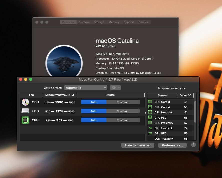Image resolution: width=222 pixels, height=178 pixels.
Task: Click the Sensor column header
Action: click(x=162, y=95)
